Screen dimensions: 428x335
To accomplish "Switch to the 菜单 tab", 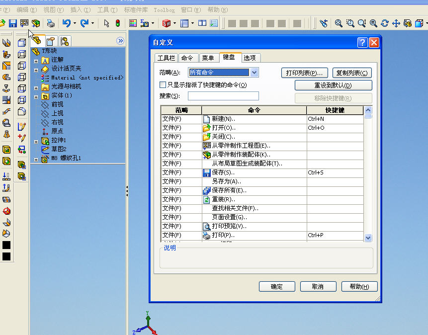I will 208,58.
